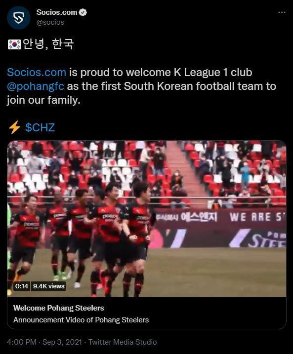Click the 9.4K views counter
This screenshot has width=293, height=354.
48,286
